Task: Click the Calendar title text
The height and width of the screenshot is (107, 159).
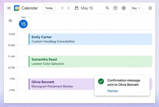Action: [x=30, y=8]
